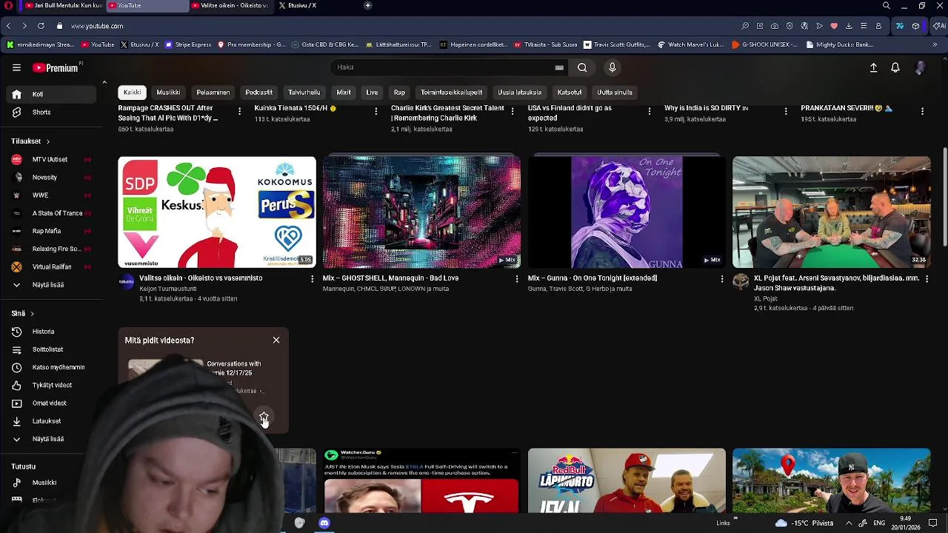The height and width of the screenshot is (533, 948).
Task: Switch to 'Valitse oikein' browser tab
Action: tap(231, 6)
